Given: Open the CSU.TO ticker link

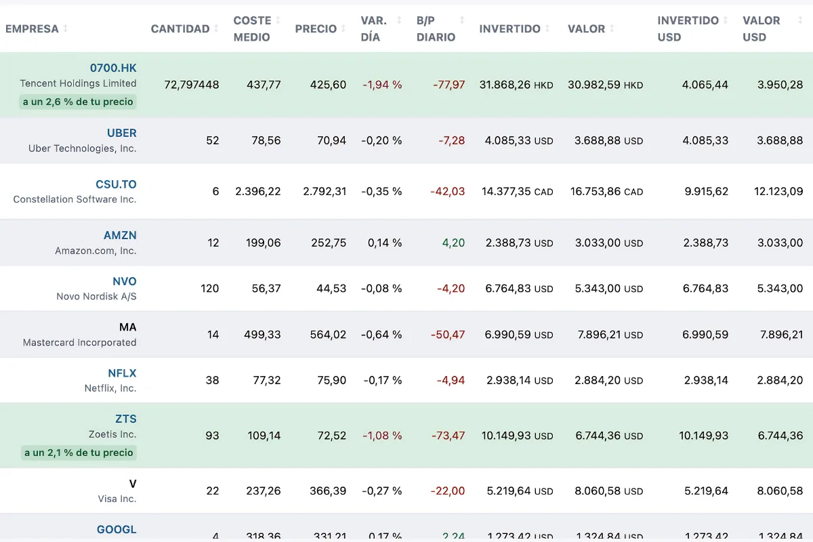Looking at the screenshot, I should [116, 184].
